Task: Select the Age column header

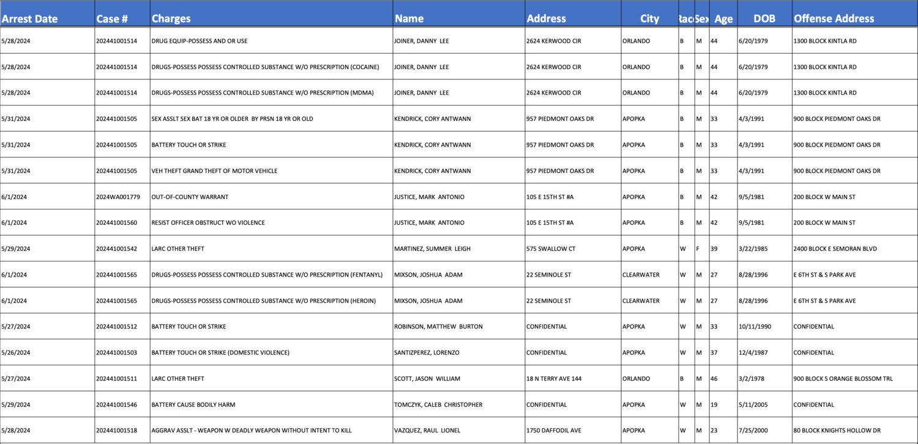Action: point(723,13)
